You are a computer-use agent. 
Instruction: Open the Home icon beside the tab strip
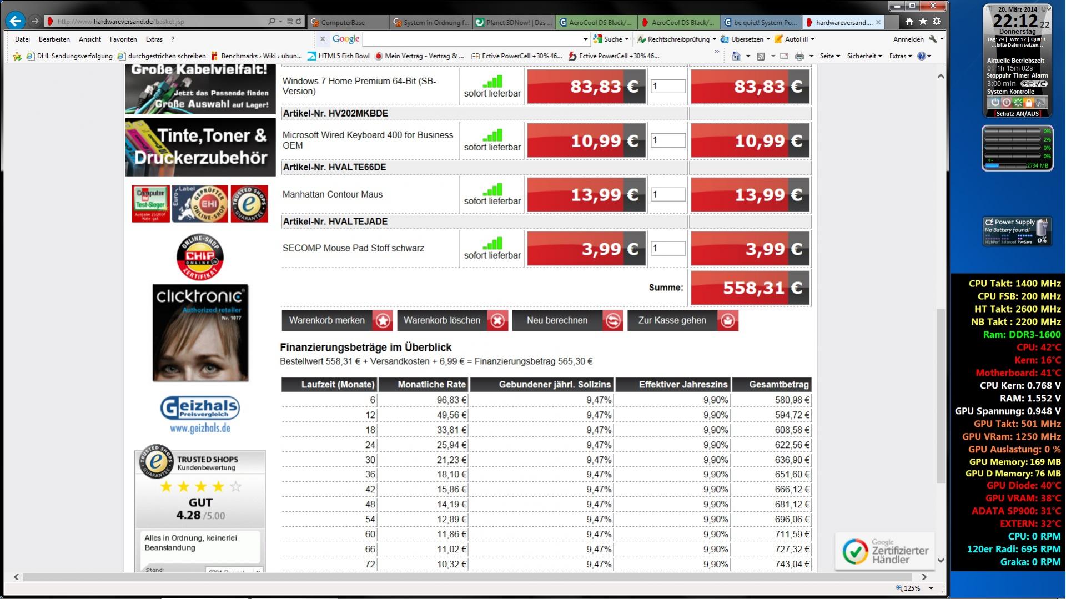tap(909, 21)
